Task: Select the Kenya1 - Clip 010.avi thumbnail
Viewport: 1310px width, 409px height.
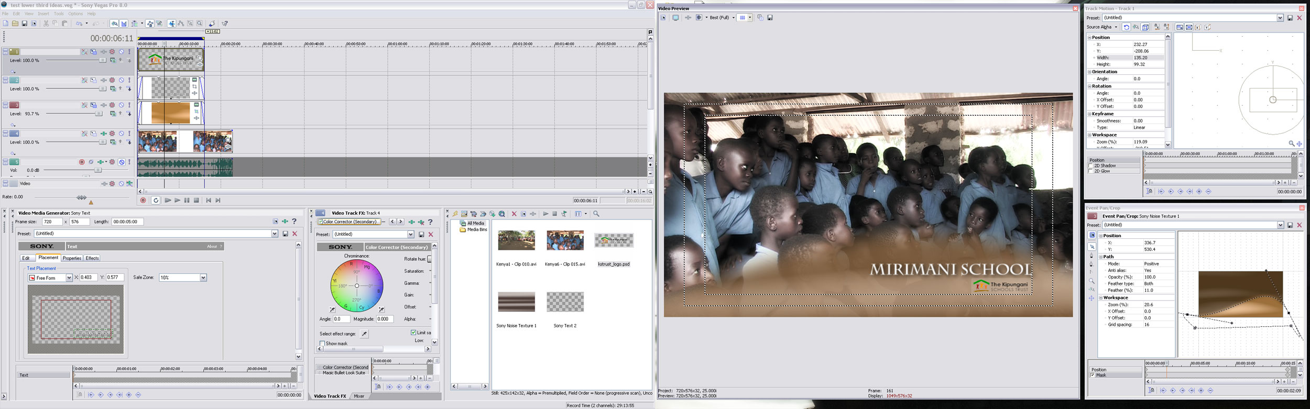Action: pyautogui.click(x=516, y=240)
